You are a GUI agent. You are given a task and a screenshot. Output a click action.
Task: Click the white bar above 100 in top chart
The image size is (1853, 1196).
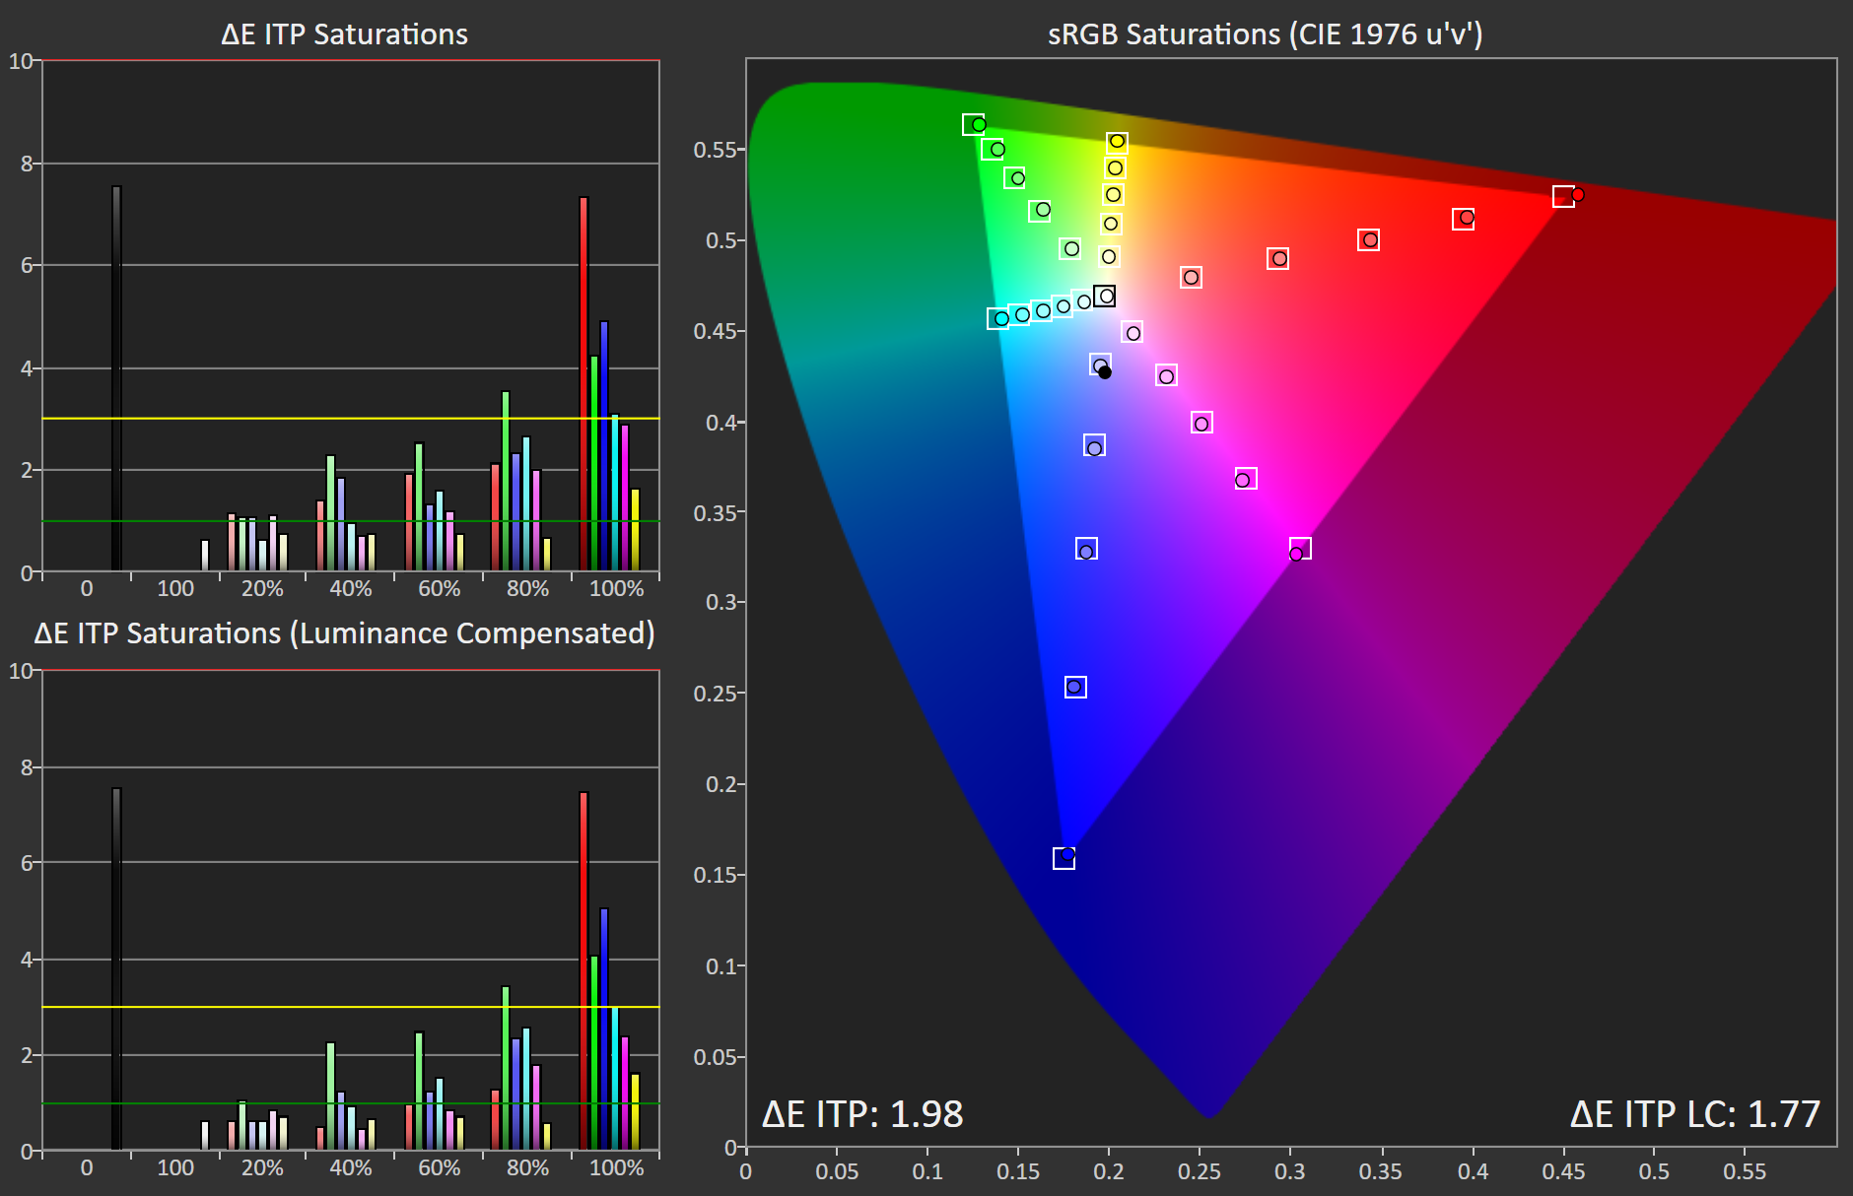point(205,556)
